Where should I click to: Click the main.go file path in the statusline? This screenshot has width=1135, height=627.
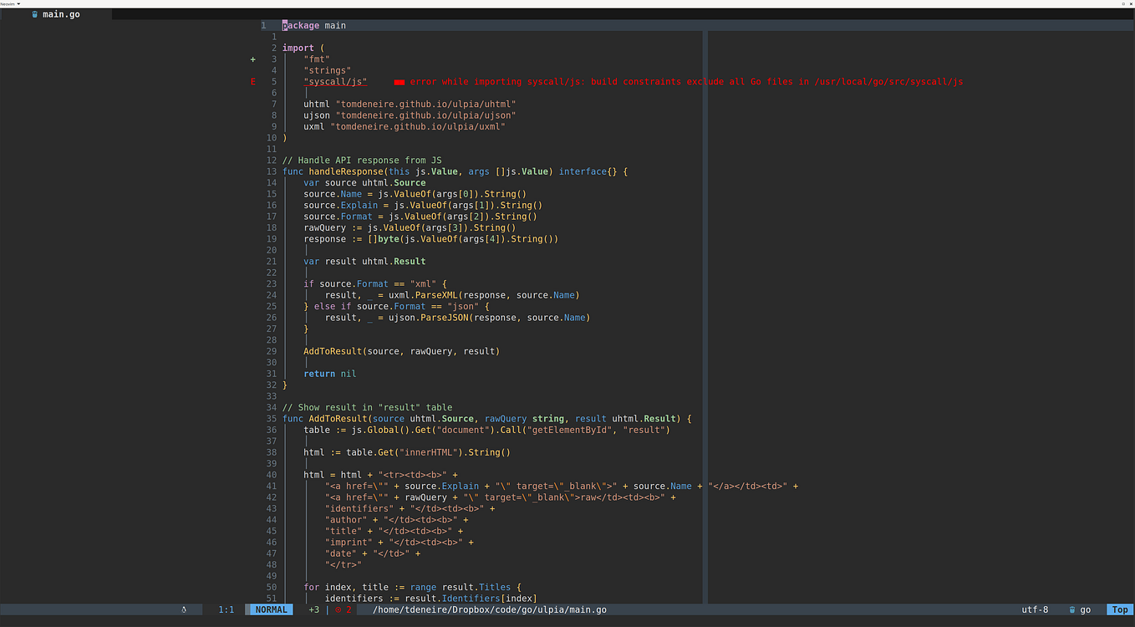tap(489, 609)
